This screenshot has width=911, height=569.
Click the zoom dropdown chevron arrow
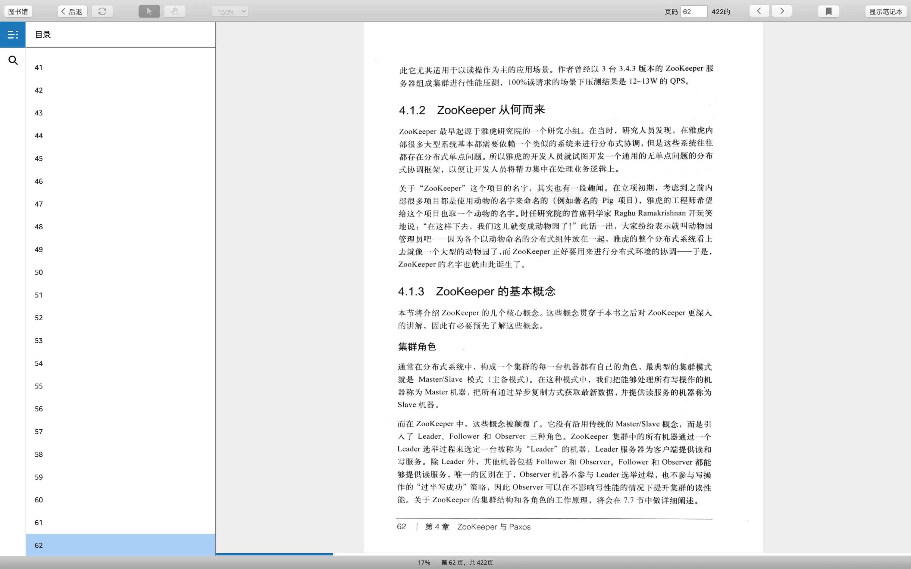[x=243, y=11]
